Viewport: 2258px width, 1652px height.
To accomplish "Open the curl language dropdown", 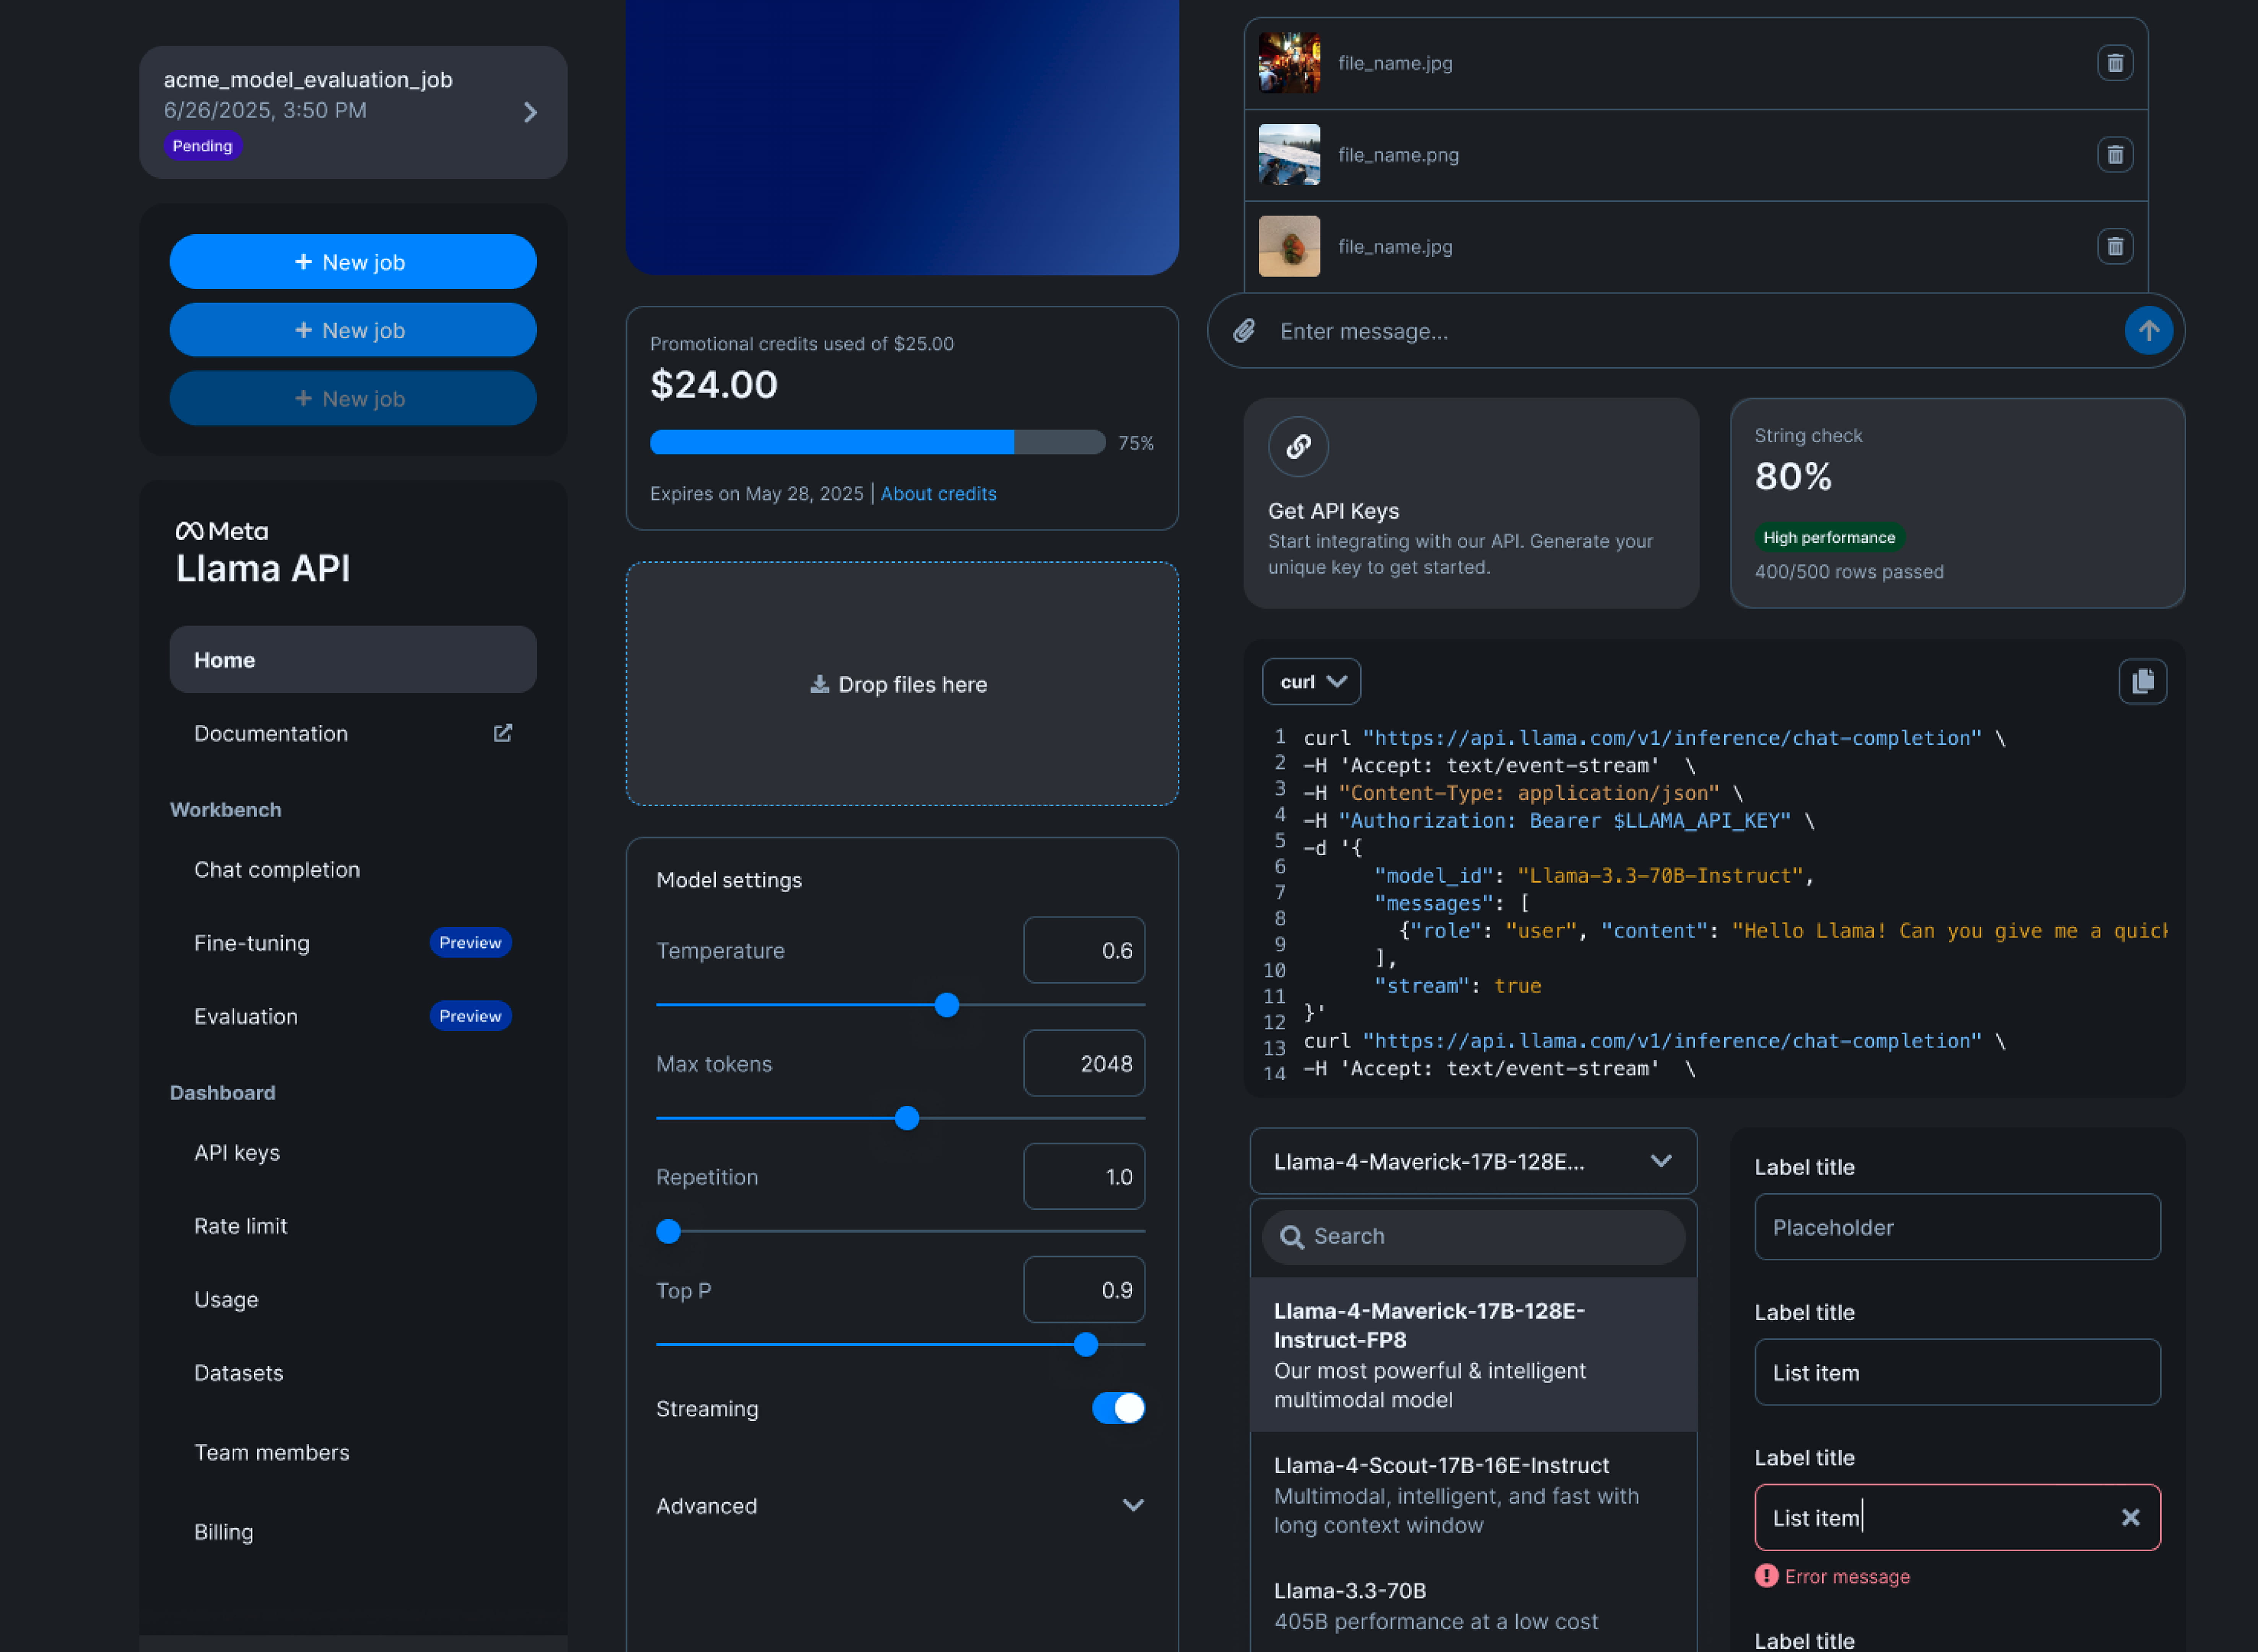I will click(1311, 681).
